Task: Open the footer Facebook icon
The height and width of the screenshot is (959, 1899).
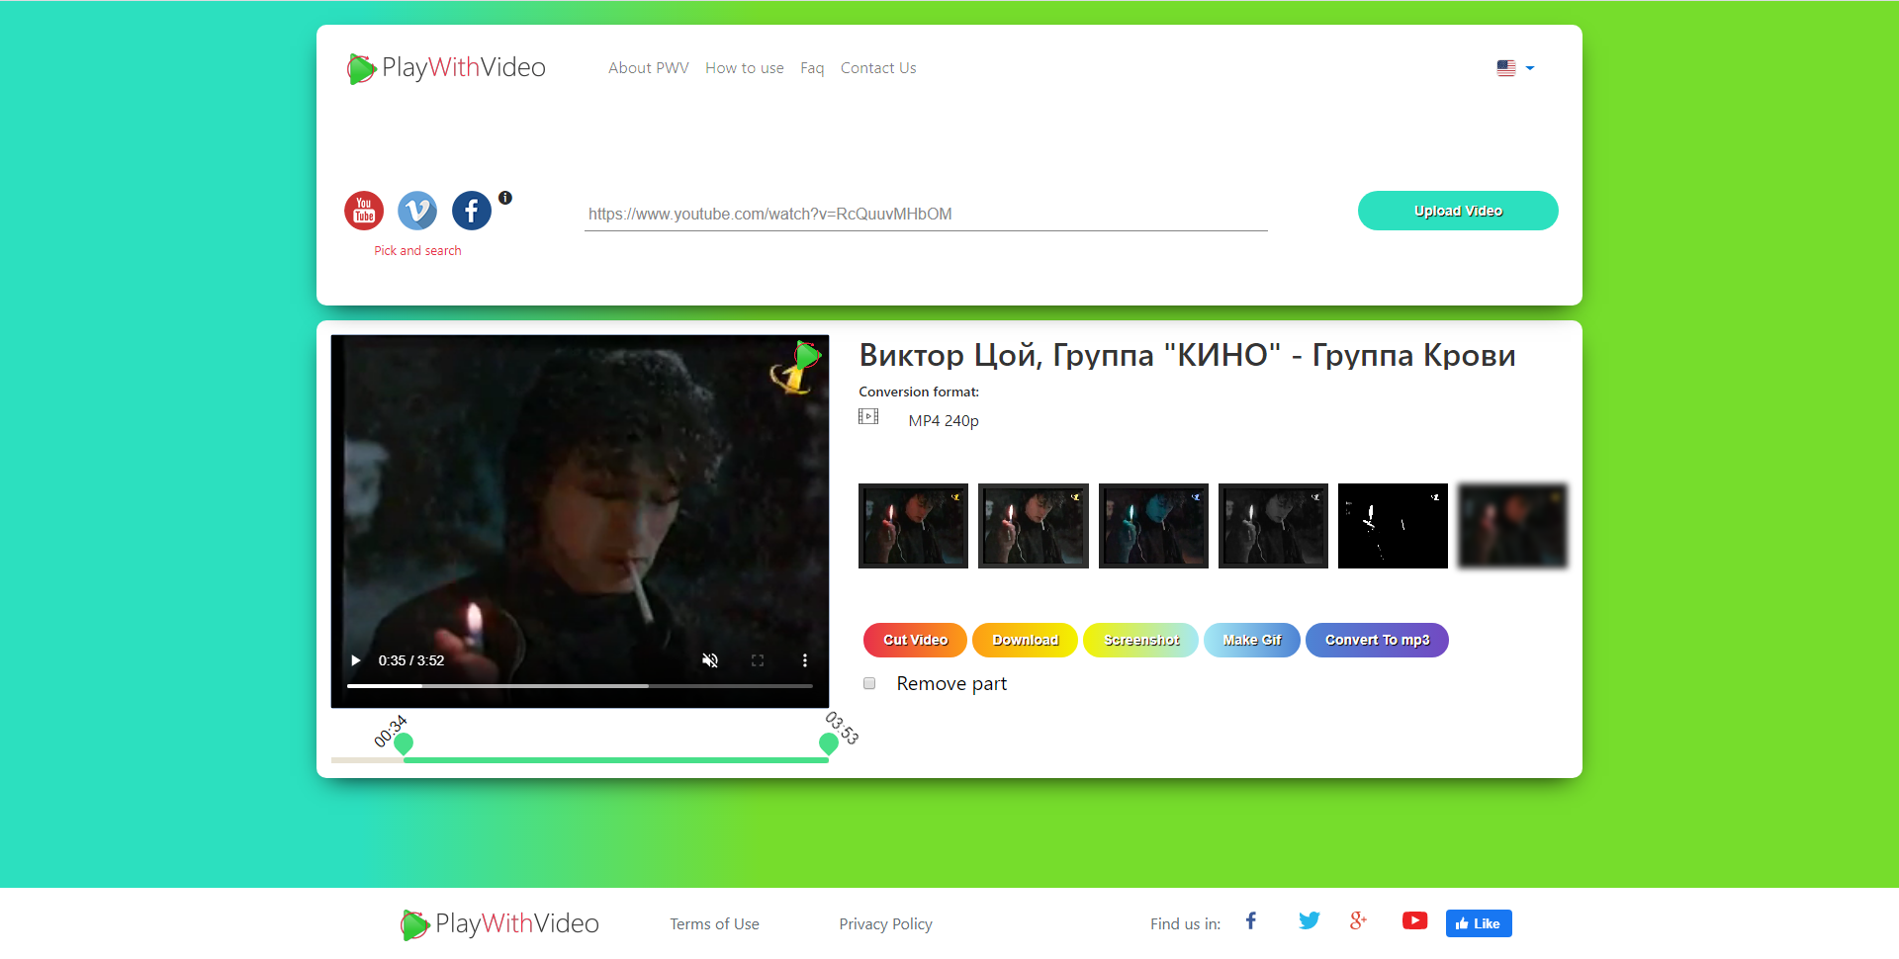Action: (x=1251, y=920)
